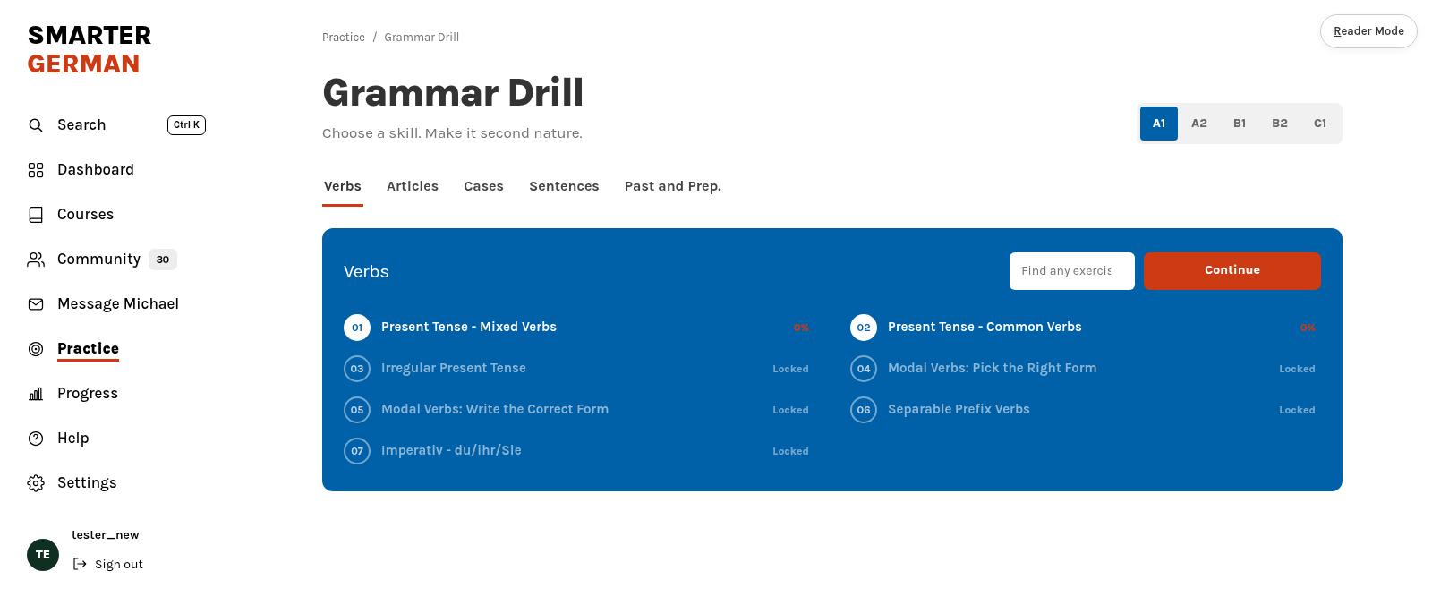Click Locked label of Imperativ row
Screen dimensions: 1432x605
click(x=790, y=452)
